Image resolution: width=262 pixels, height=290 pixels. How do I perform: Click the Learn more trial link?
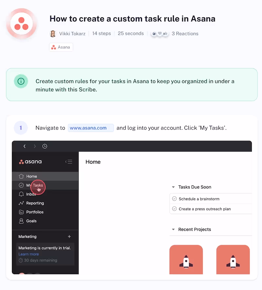point(28,254)
